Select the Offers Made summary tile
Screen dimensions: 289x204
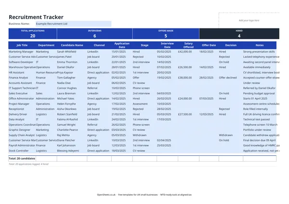pos(166,34)
